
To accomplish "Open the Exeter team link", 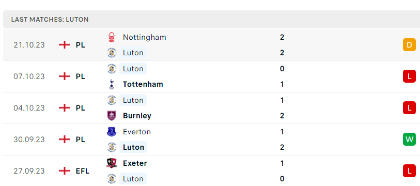I will (x=135, y=163).
